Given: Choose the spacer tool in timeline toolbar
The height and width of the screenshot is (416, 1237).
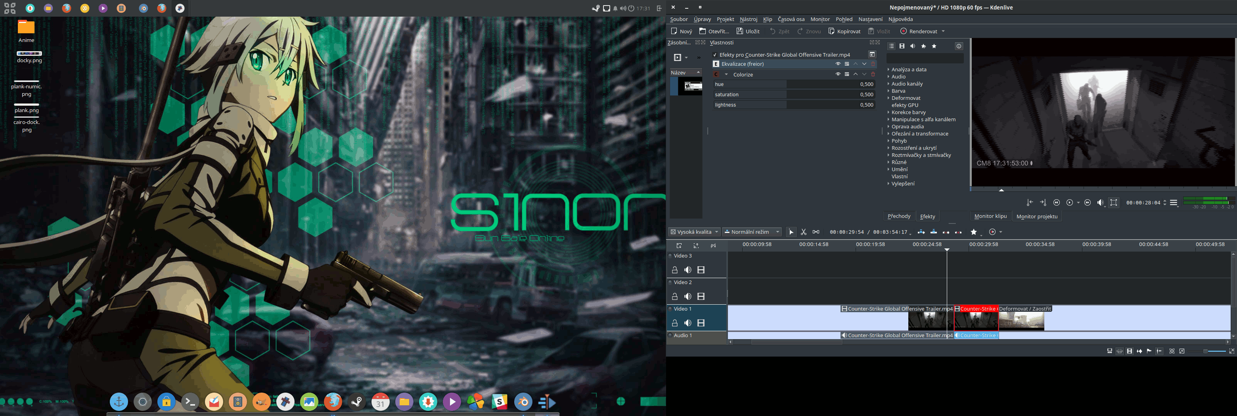Looking at the screenshot, I should click(x=816, y=232).
